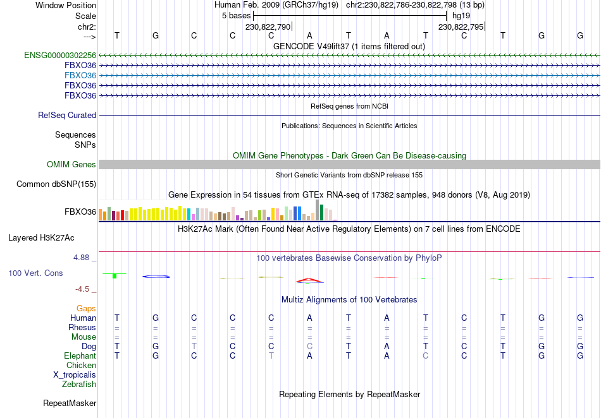Click the faded T in the Elephant row

point(271,355)
